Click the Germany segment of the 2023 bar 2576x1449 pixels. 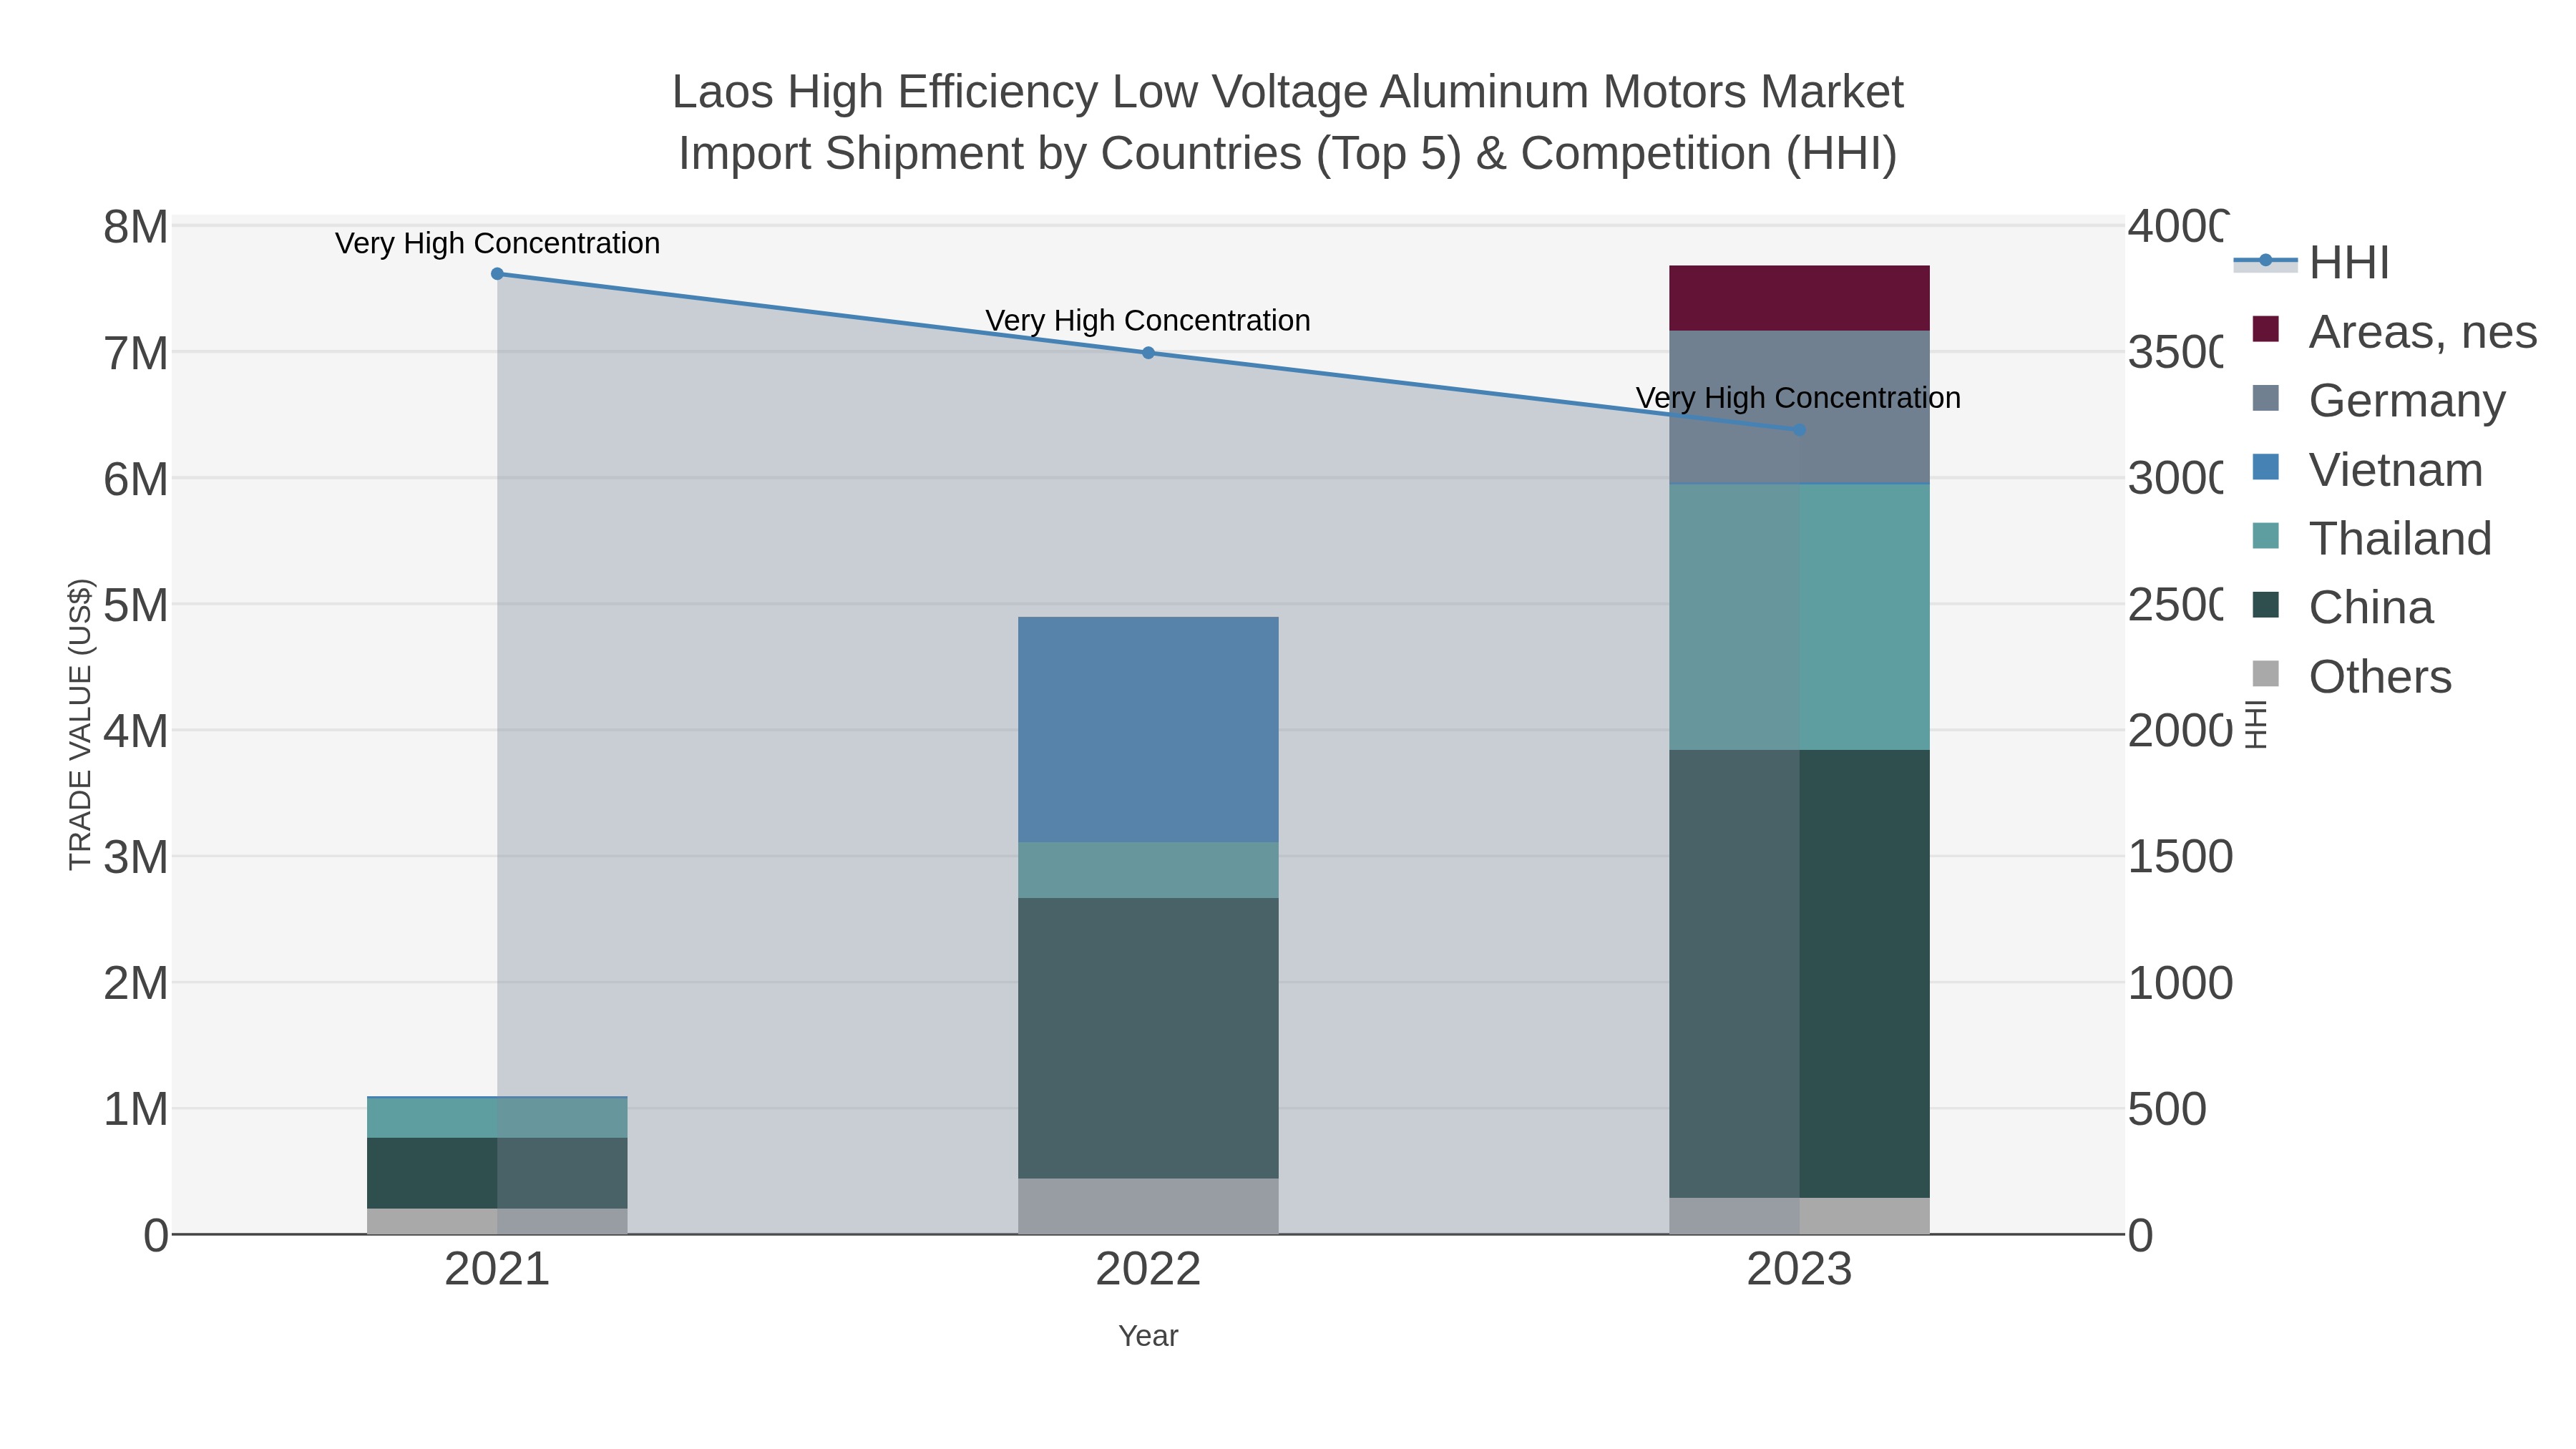pos(1799,407)
